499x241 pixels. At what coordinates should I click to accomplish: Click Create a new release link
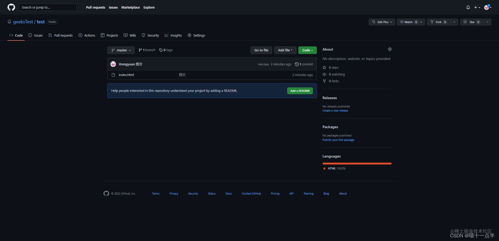[x=335, y=111]
